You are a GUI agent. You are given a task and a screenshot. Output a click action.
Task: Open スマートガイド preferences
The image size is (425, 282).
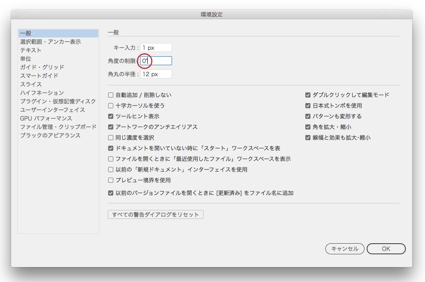(39, 76)
